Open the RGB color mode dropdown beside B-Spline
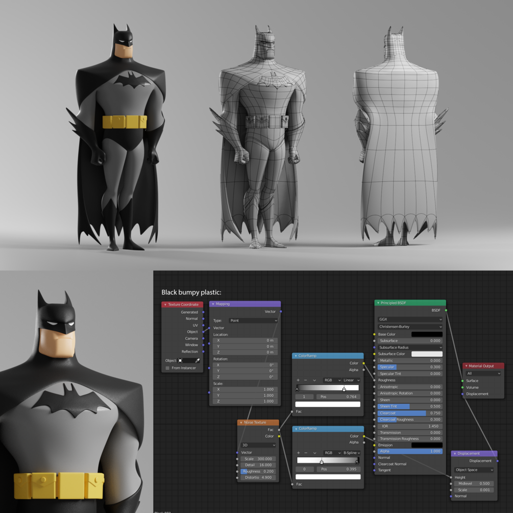 click(333, 453)
